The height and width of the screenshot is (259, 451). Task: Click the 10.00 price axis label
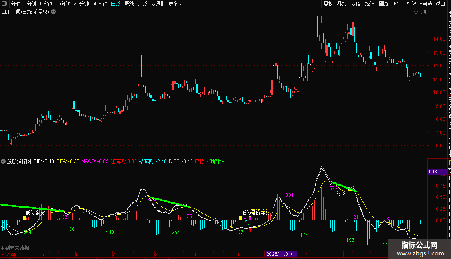pyautogui.click(x=439, y=92)
